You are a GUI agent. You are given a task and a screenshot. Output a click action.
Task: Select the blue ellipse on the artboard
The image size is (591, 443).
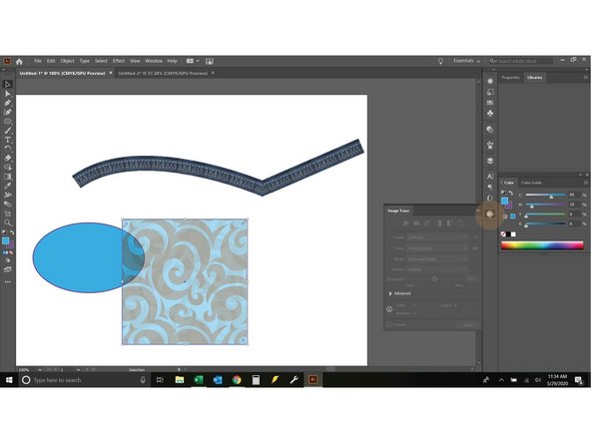pyautogui.click(x=77, y=257)
